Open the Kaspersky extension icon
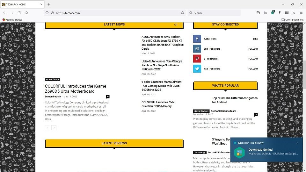This screenshot has width=306, height=172. [273, 12]
